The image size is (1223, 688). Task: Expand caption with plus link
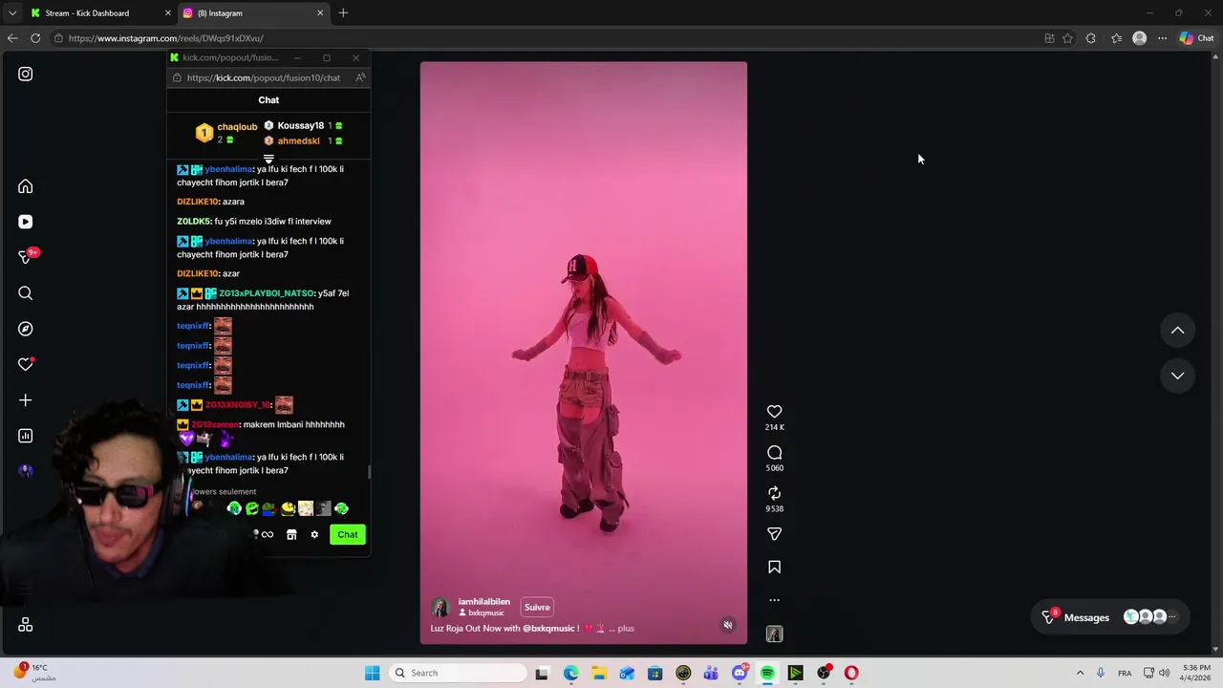626,628
